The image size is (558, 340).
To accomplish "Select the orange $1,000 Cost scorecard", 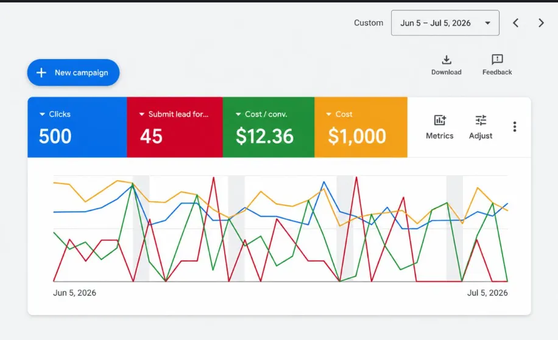I will tap(361, 127).
